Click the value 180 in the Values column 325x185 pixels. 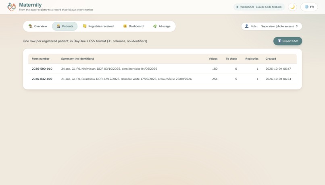coord(215,69)
